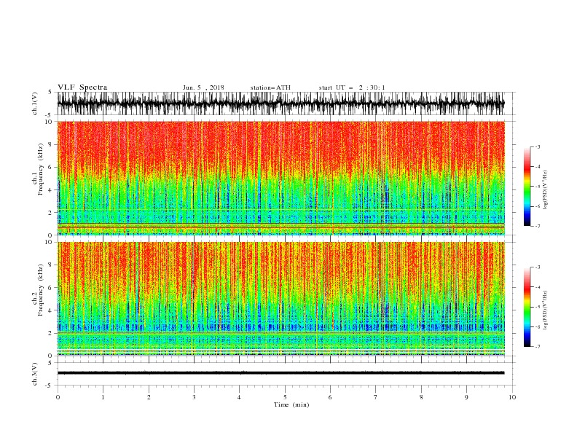Click the ch.2 spectrogram panel

click(280, 299)
